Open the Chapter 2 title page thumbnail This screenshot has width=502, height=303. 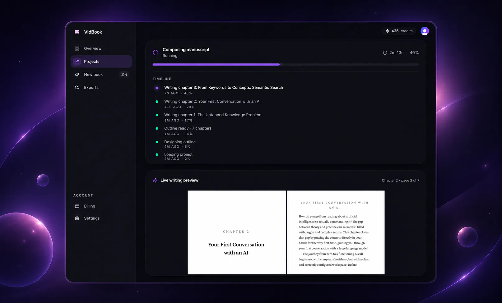pos(237,232)
